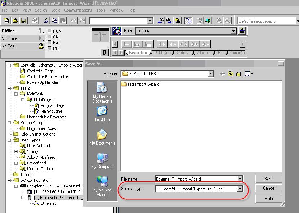The image size is (299, 213).
Task: Insert an Examine On (XIC) contact
Action: (x=162, y=44)
